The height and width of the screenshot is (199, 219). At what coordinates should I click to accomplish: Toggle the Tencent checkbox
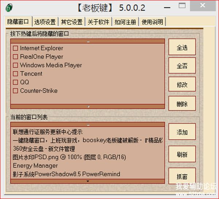coord(15,74)
